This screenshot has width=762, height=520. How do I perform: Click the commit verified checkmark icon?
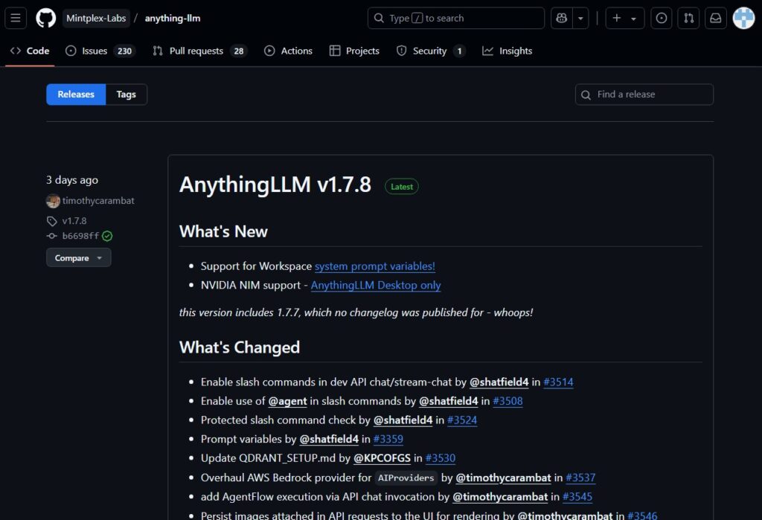coord(108,236)
